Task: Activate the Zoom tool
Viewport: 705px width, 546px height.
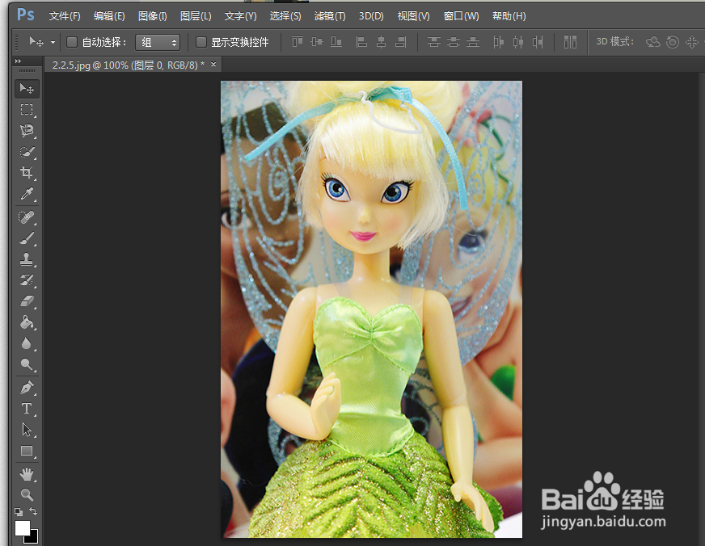Action: click(27, 494)
